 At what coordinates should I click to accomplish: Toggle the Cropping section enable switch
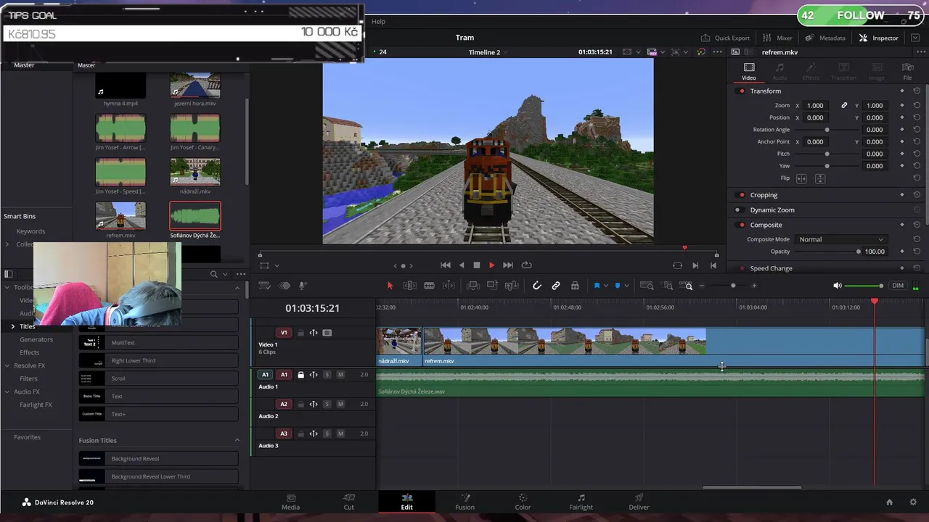click(x=742, y=195)
